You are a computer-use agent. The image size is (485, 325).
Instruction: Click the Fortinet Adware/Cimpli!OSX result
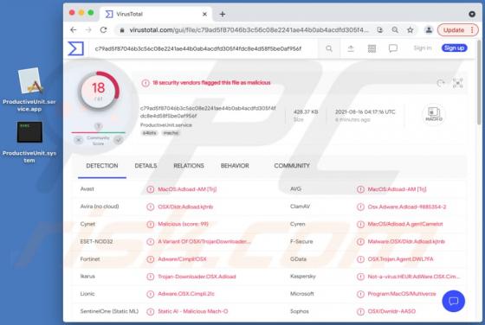point(182,259)
